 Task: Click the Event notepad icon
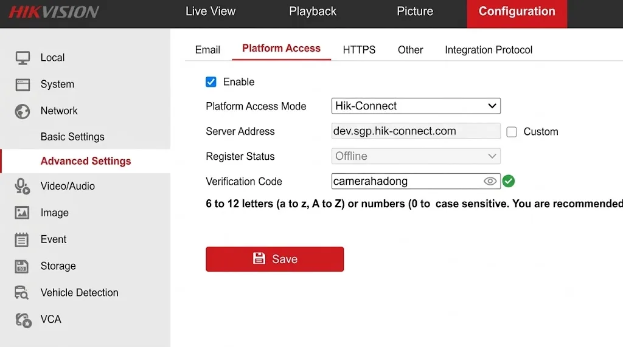click(x=21, y=239)
